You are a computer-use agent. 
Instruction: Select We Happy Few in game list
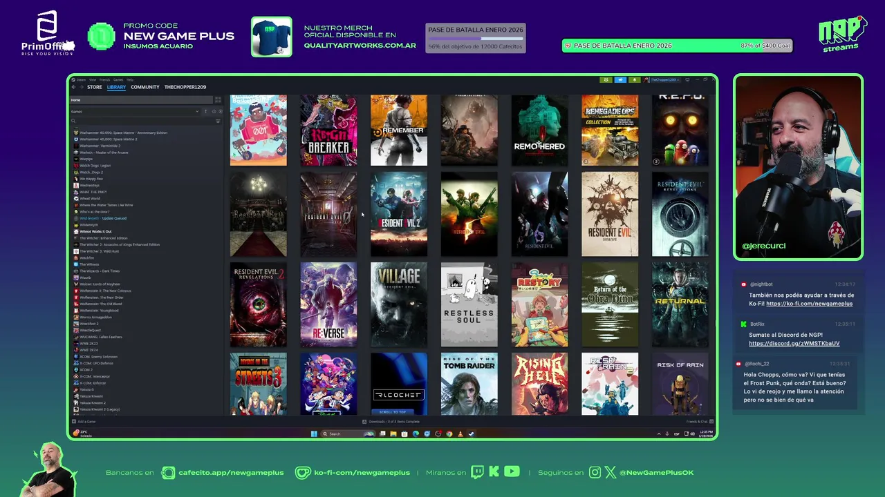coord(91,179)
